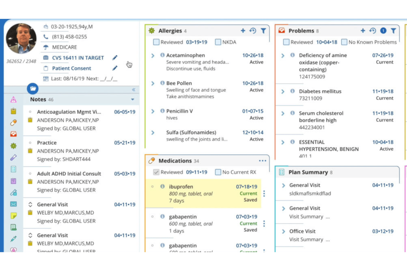Expand the Sulfa (Sulfonamides) allergy row

[x=153, y=133]
